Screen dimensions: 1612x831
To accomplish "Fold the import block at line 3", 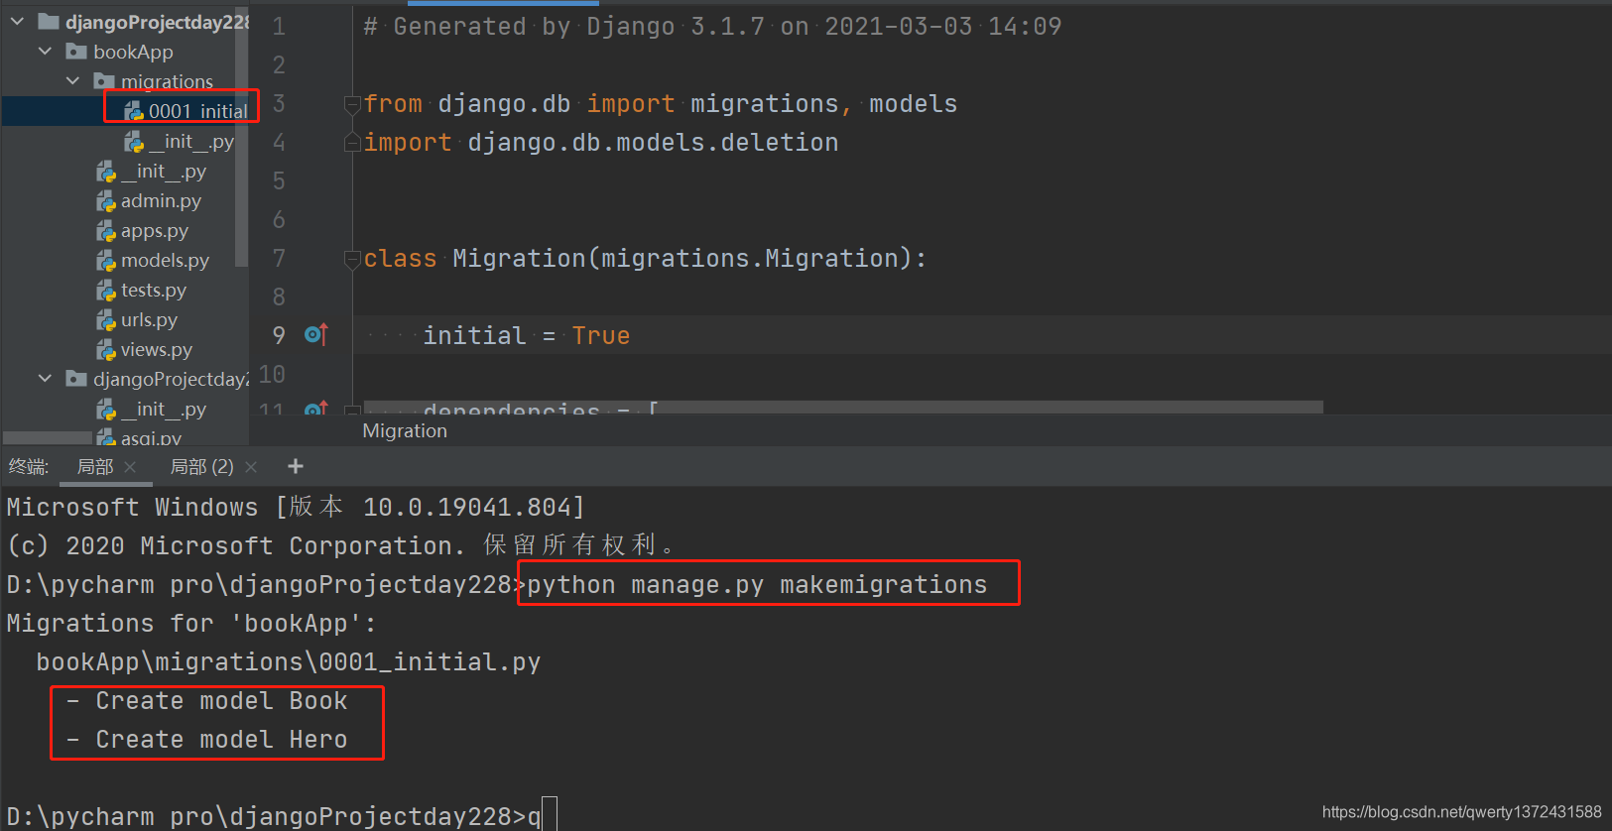I will [351, 103].
